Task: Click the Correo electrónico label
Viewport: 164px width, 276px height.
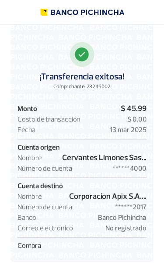Action: coord(45,228)
